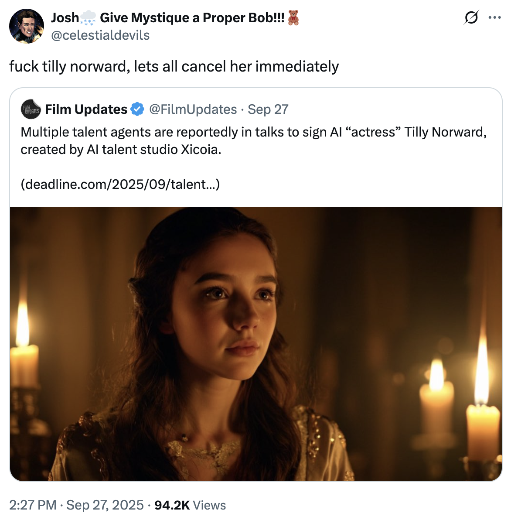Select the main tweet text

174,67
